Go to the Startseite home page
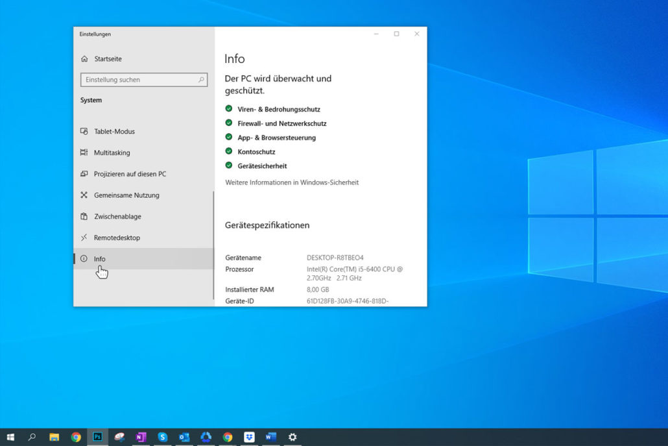This screenshot has height=446, width=668. [x=108, y=59]
